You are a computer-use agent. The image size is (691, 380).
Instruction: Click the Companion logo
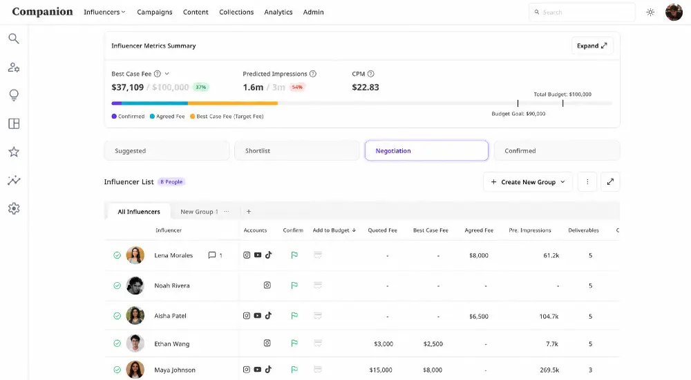coord(42,12)
